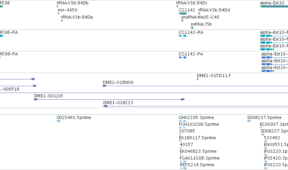Click the tRNA:V3b:84Db gene arrow glyph
The image size is (288, 170).
tap(58, 6)
